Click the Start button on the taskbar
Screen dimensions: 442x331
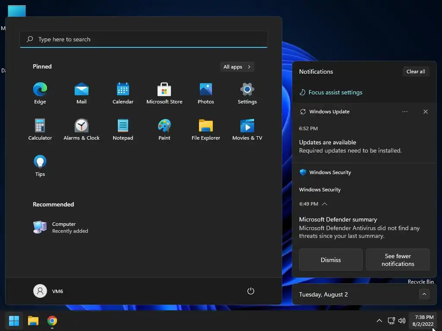pos(14,321)
